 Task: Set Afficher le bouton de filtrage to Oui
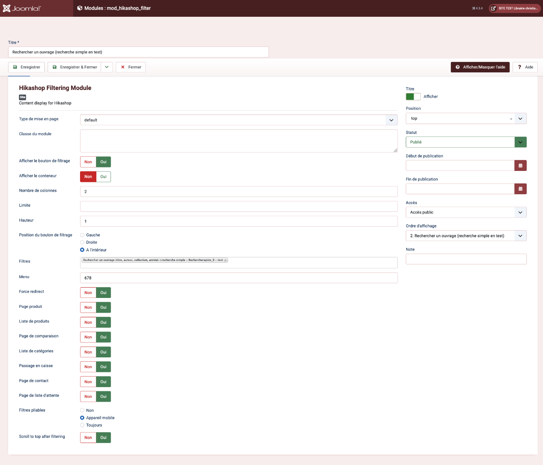pos(103,162)
